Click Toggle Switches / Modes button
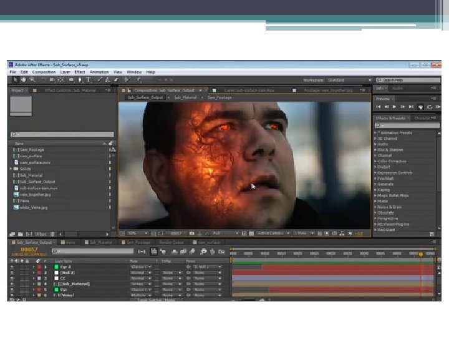This screenshot has height=337, width=449. pos(156,300)
